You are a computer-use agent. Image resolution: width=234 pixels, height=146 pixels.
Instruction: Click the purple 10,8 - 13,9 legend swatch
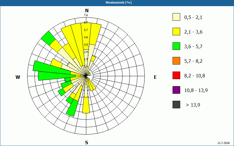pyautogui.click(x=176, y=90)
